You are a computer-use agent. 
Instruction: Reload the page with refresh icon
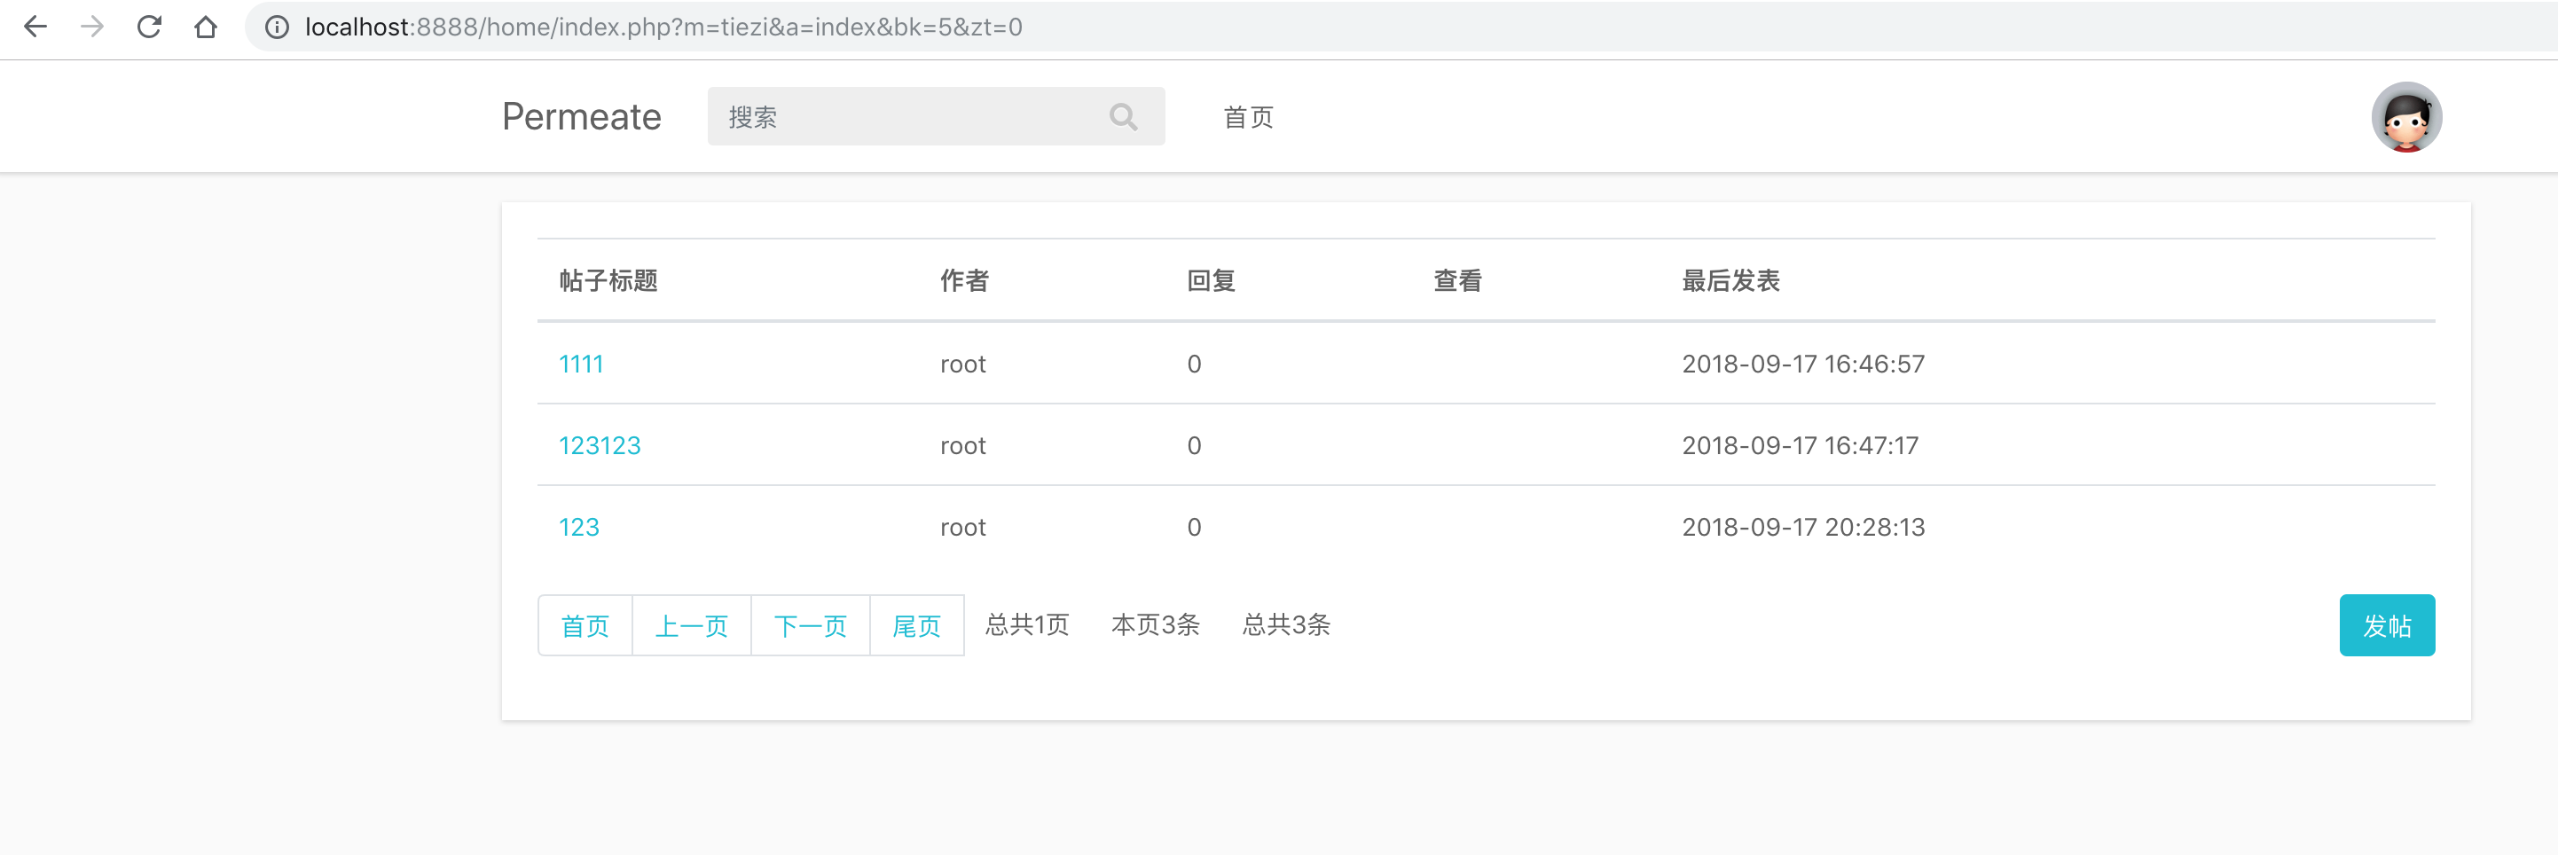click(x=149, y=27)
